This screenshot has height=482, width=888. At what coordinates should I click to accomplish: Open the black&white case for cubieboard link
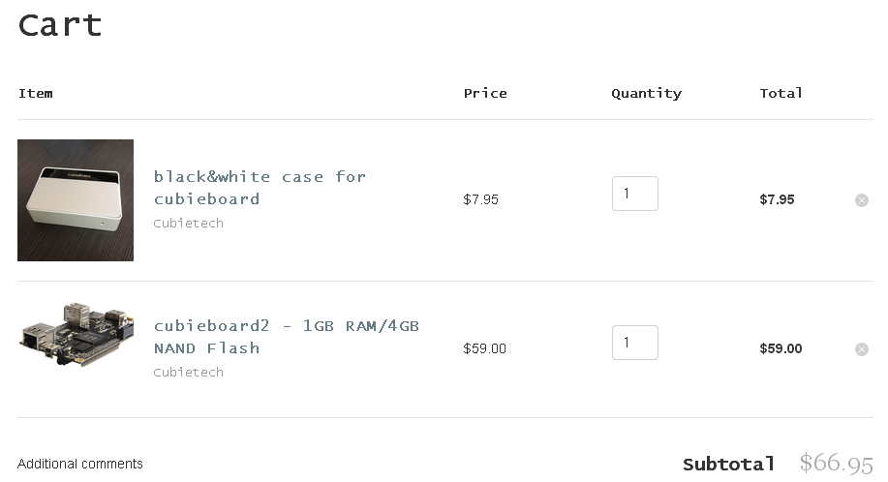[260, 188]
